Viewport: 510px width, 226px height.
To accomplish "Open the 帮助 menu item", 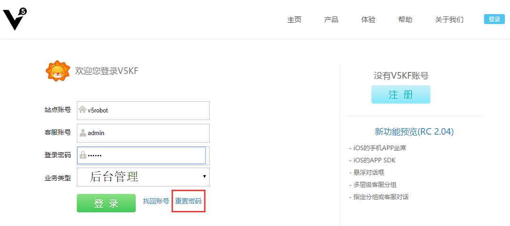I will click(x=405, y=19).
